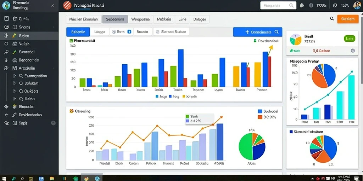Image resolution: width=363 pixels, height=181 pixels.
Task: Switch to Neal.len Ekonoian tab
Action: point(83,19)
